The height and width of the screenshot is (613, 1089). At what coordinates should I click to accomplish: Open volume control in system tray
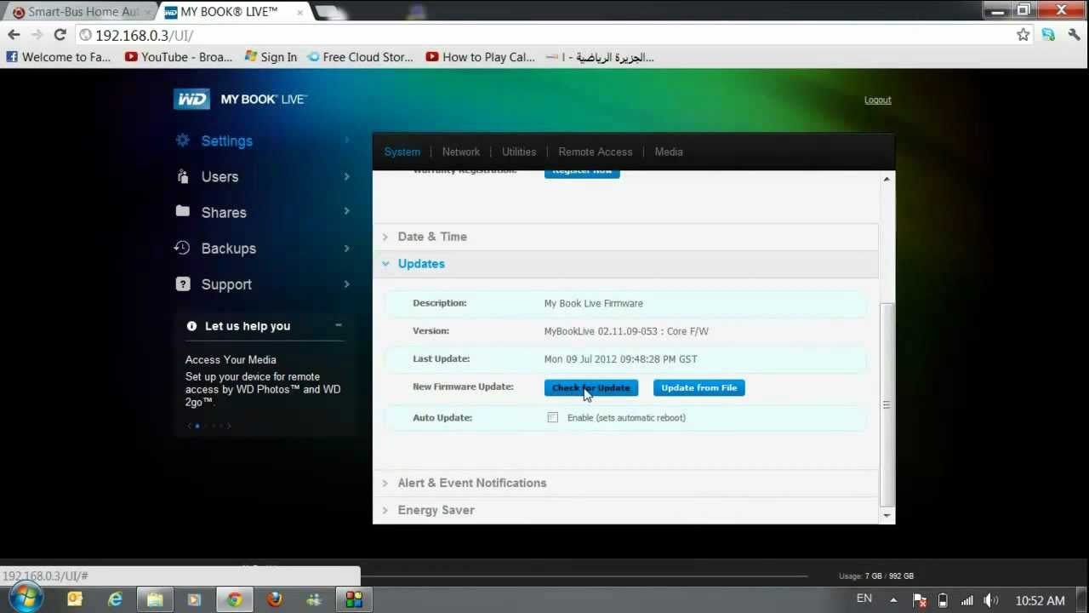click(990, 600)
